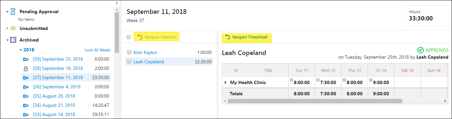Open week 36 September 4, 2018
This screenshot has width=452, height=119.
click(x=57, y=87)
